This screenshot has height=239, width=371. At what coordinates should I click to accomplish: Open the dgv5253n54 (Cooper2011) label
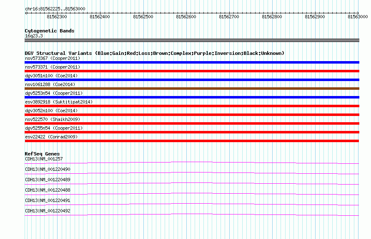pyautogui.click(x=54, y=93)
